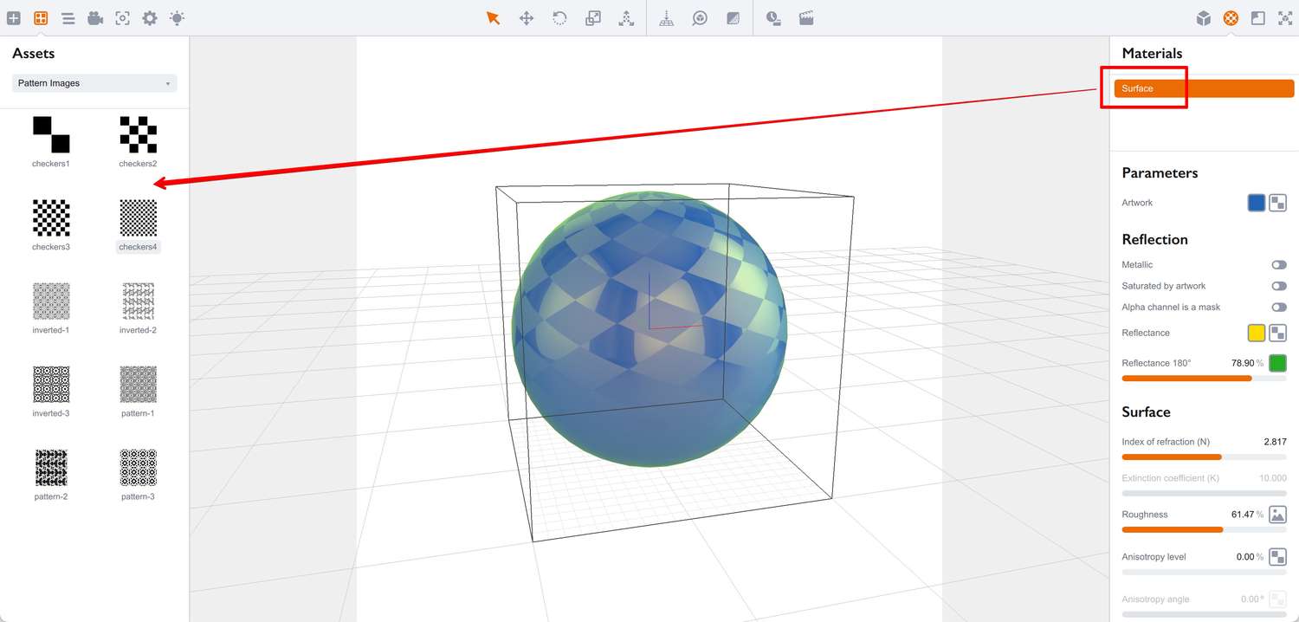Click the snap to ground grid icon
This screenshot has height=622, width=1299.
click(x=667, y=18)
